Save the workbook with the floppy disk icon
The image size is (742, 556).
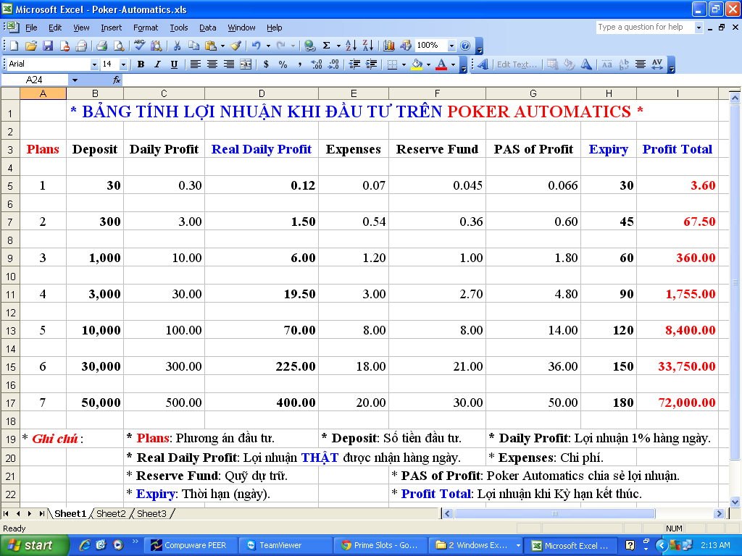tap(48, 46)
